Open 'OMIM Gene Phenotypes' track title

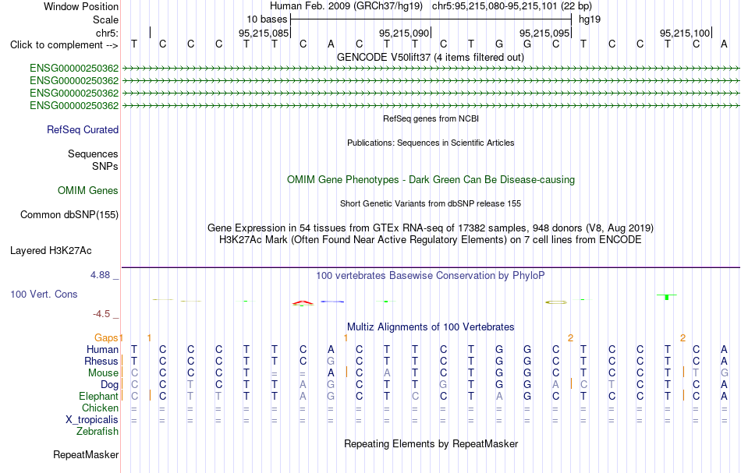pyautogui.click(x=431, y=179)
